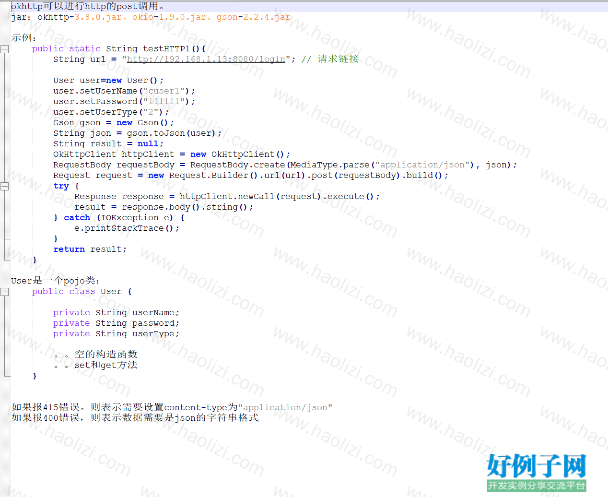Click the catch (IOException e) line
Screen dimensions: 608x497
[119, 218]
